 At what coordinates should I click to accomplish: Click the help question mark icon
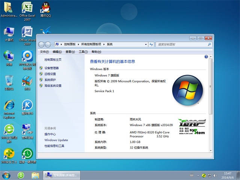(x=206, y=57)
